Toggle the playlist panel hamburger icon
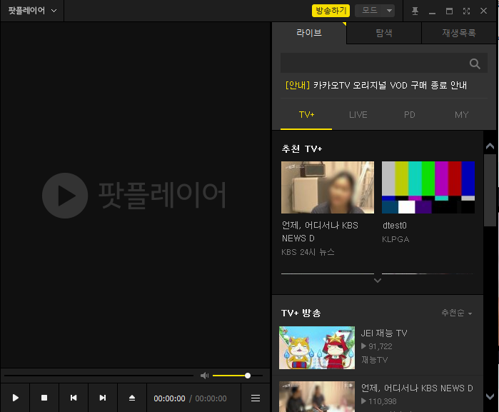 (x=256, y=398)
